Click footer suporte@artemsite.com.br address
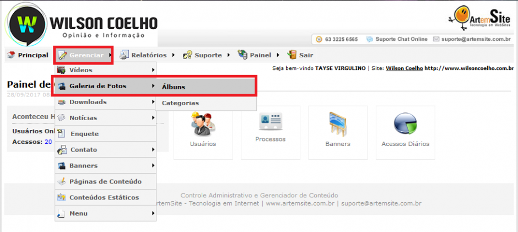The width and height of the screenshot is (518, 232). point(381,203)
